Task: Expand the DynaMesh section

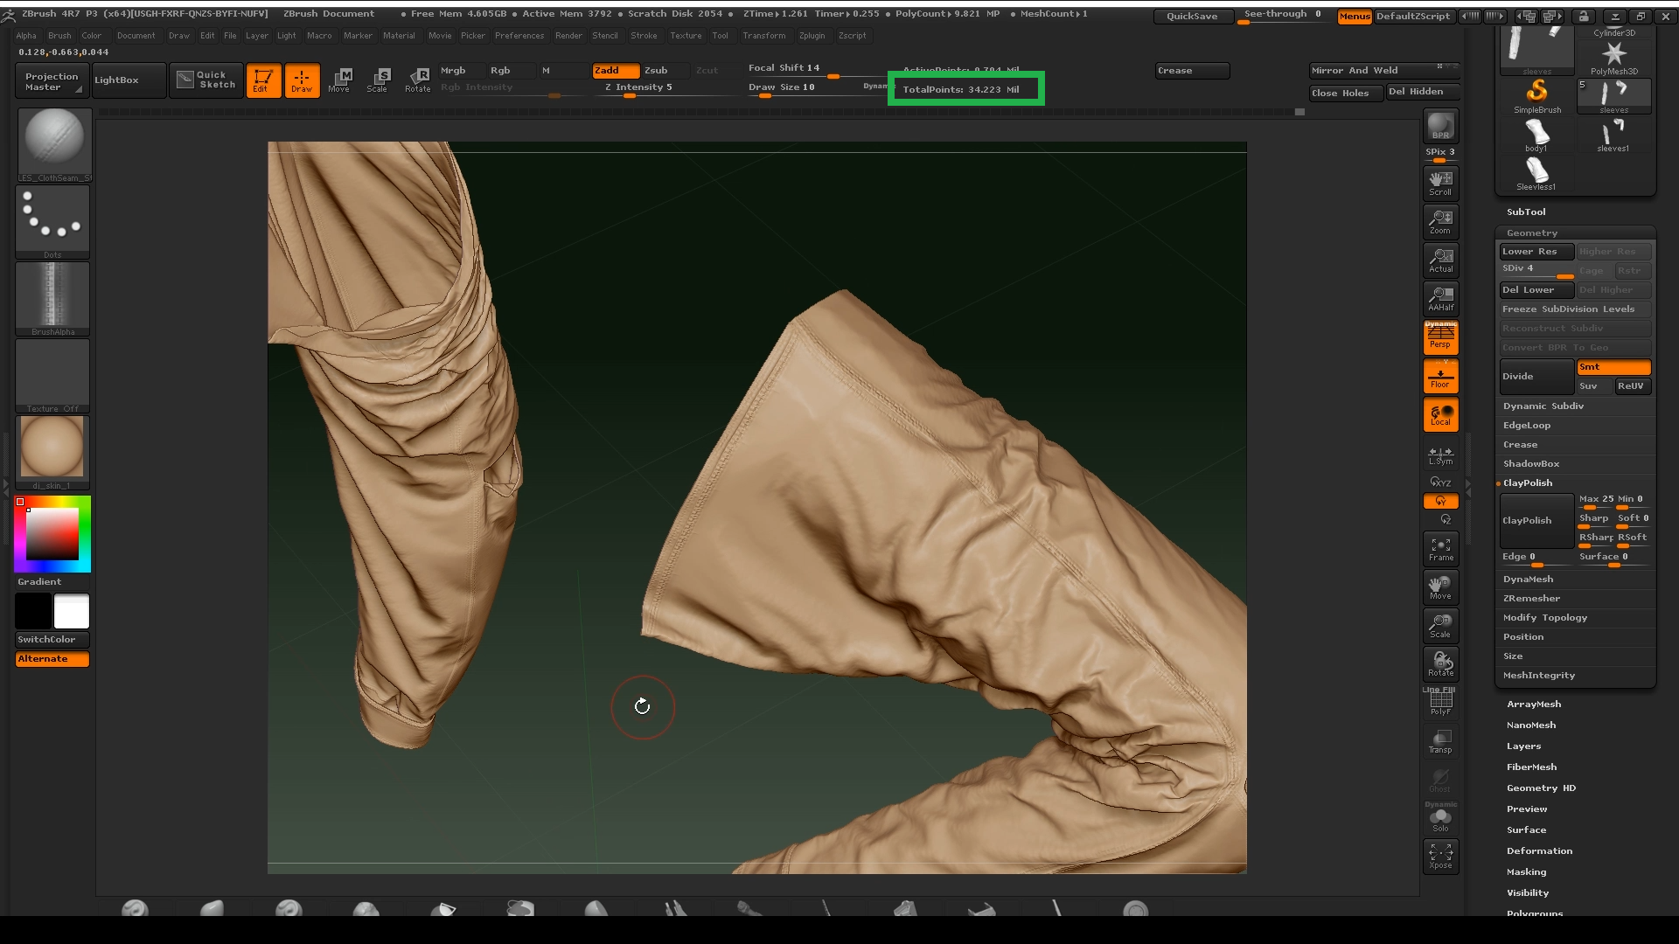Action: 1528,580
